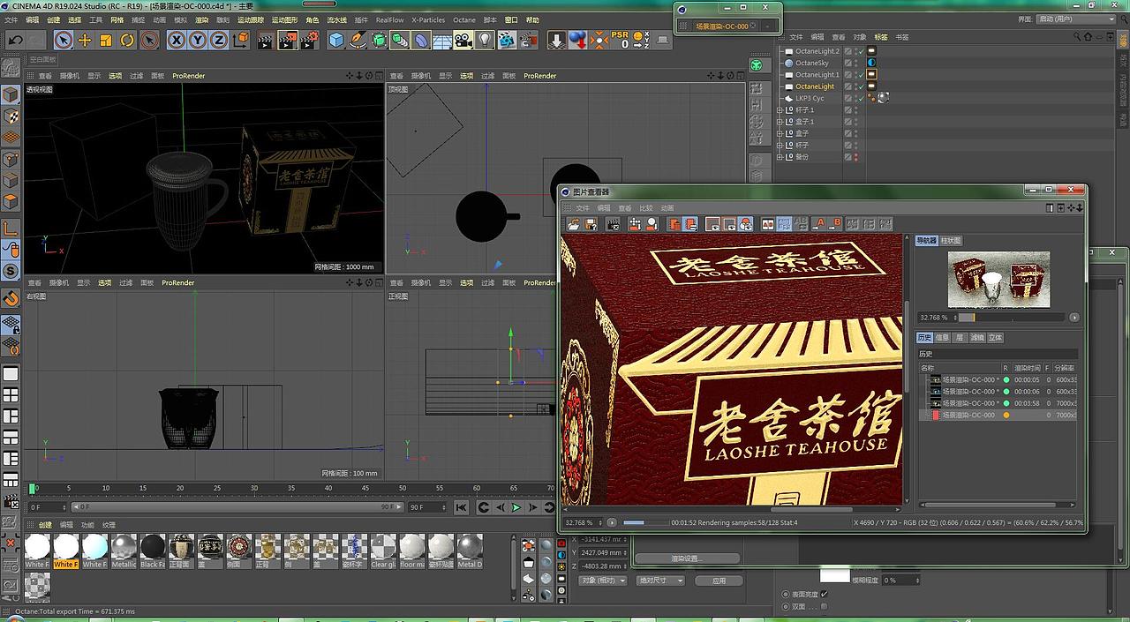
Task: Open Edit Render Settings gear clapperboard
Action: click(x=309, y=40)
